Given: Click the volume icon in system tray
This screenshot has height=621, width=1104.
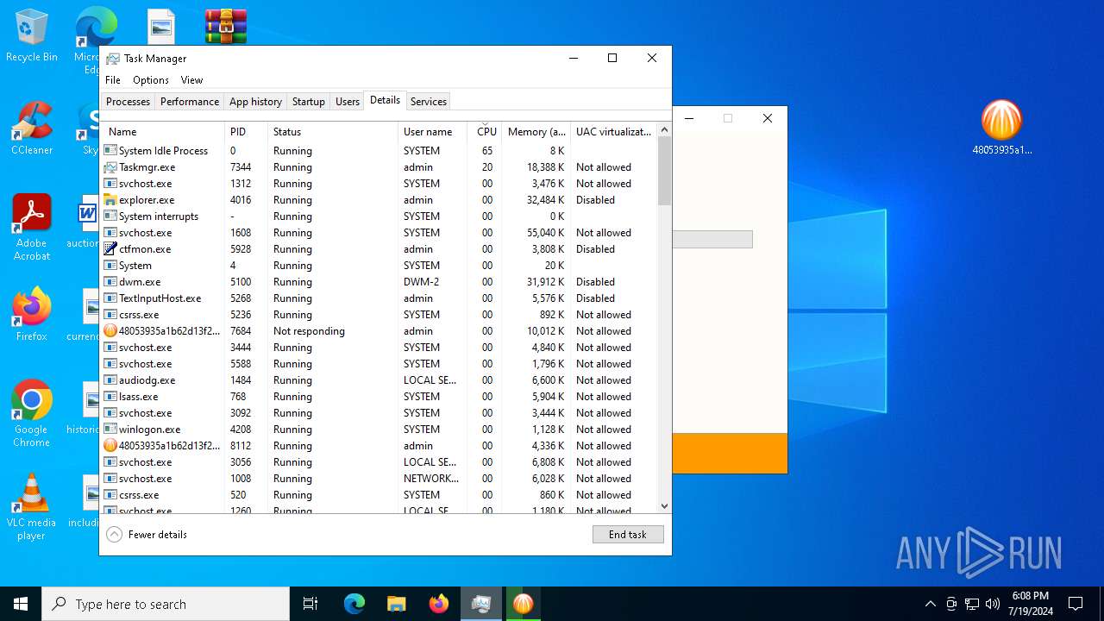Looking at the screenshot, I should click(993, 604).
